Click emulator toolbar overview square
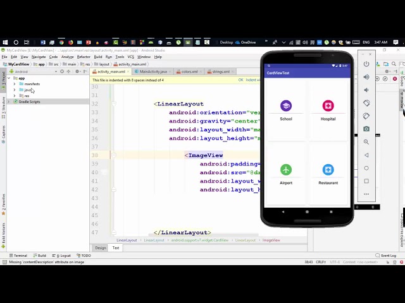This screenshot has width=405, height=303. (x=366, y=181)
